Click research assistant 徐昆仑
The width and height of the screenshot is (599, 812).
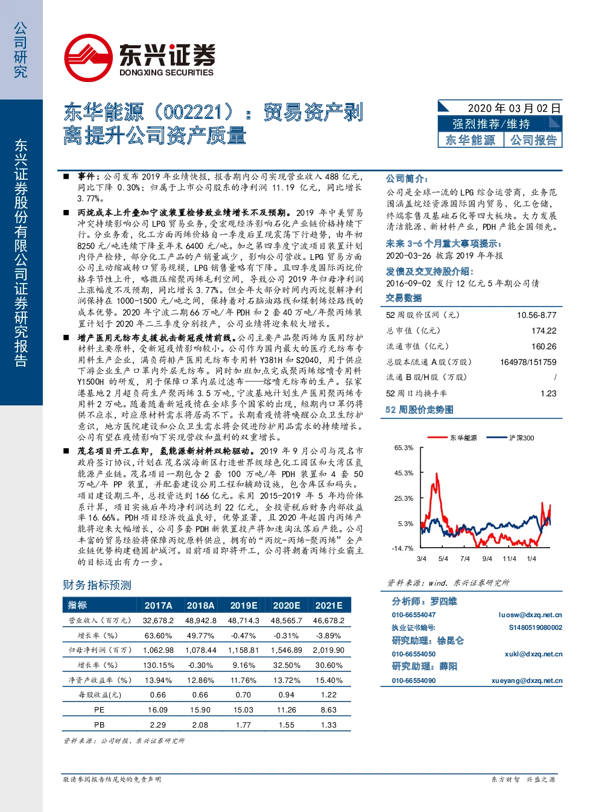[x=450, y=641]
